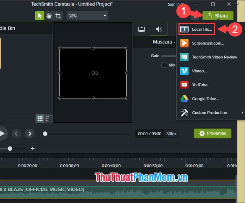This screenshot has height=203, width=245.
Task: Open the visual properties tab
Action: (x=141, y=29)
